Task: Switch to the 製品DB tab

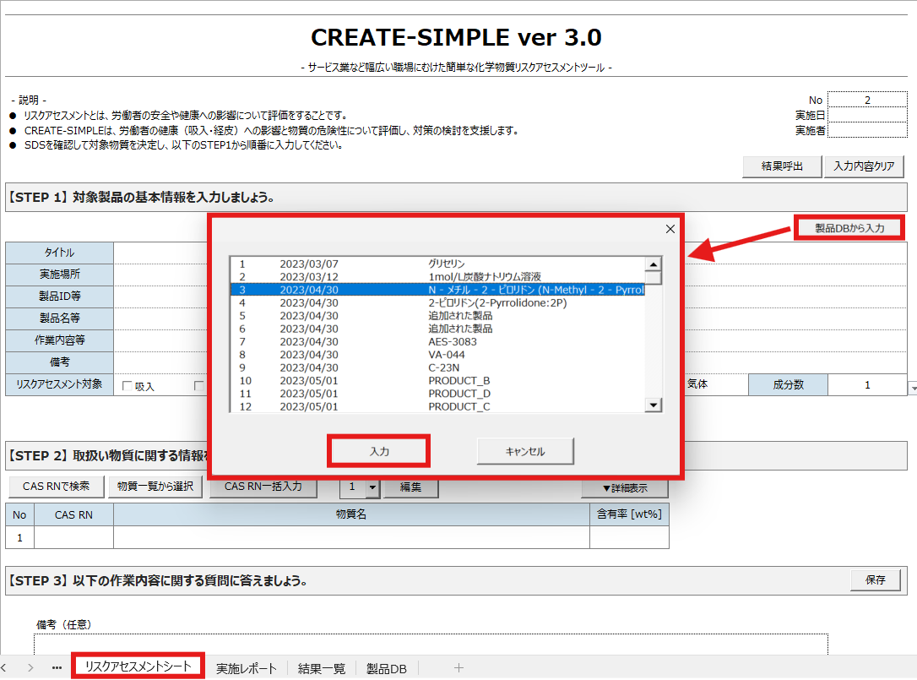Action: click(387, 667)
